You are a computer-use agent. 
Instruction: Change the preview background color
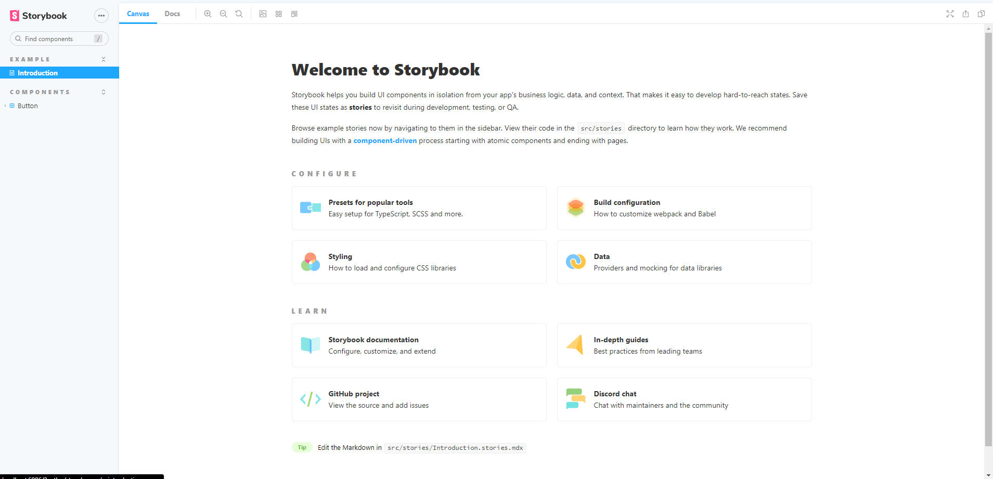pyautogui.click(x=263, y=14)
